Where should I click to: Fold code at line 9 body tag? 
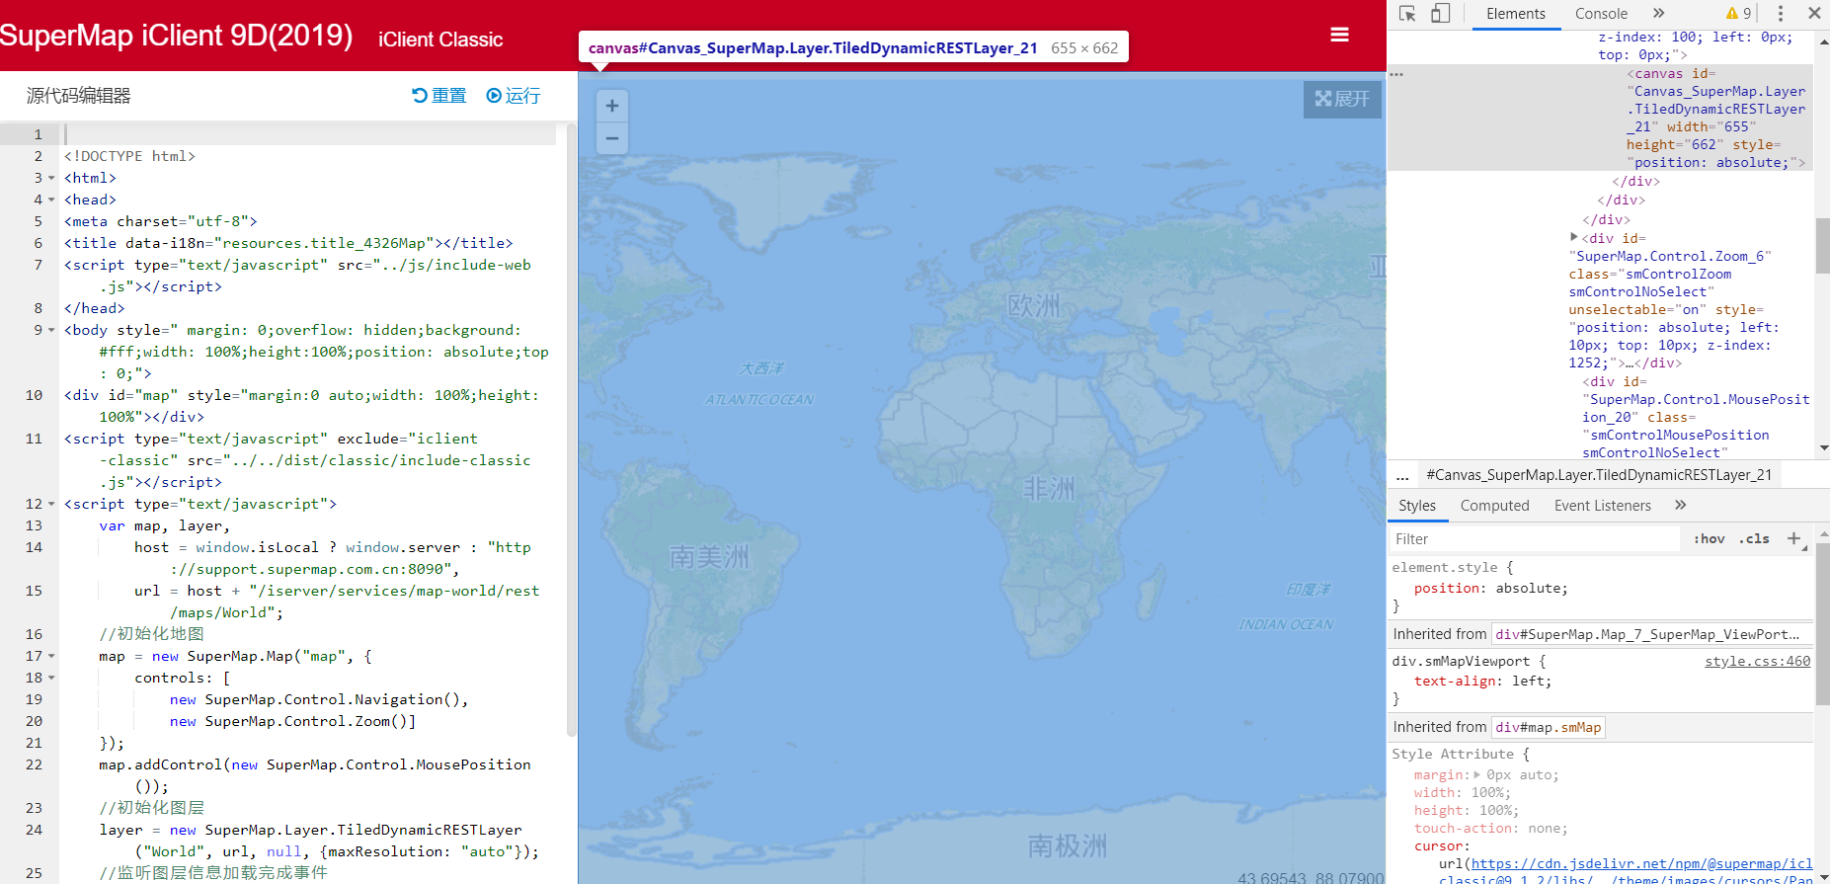51,331
